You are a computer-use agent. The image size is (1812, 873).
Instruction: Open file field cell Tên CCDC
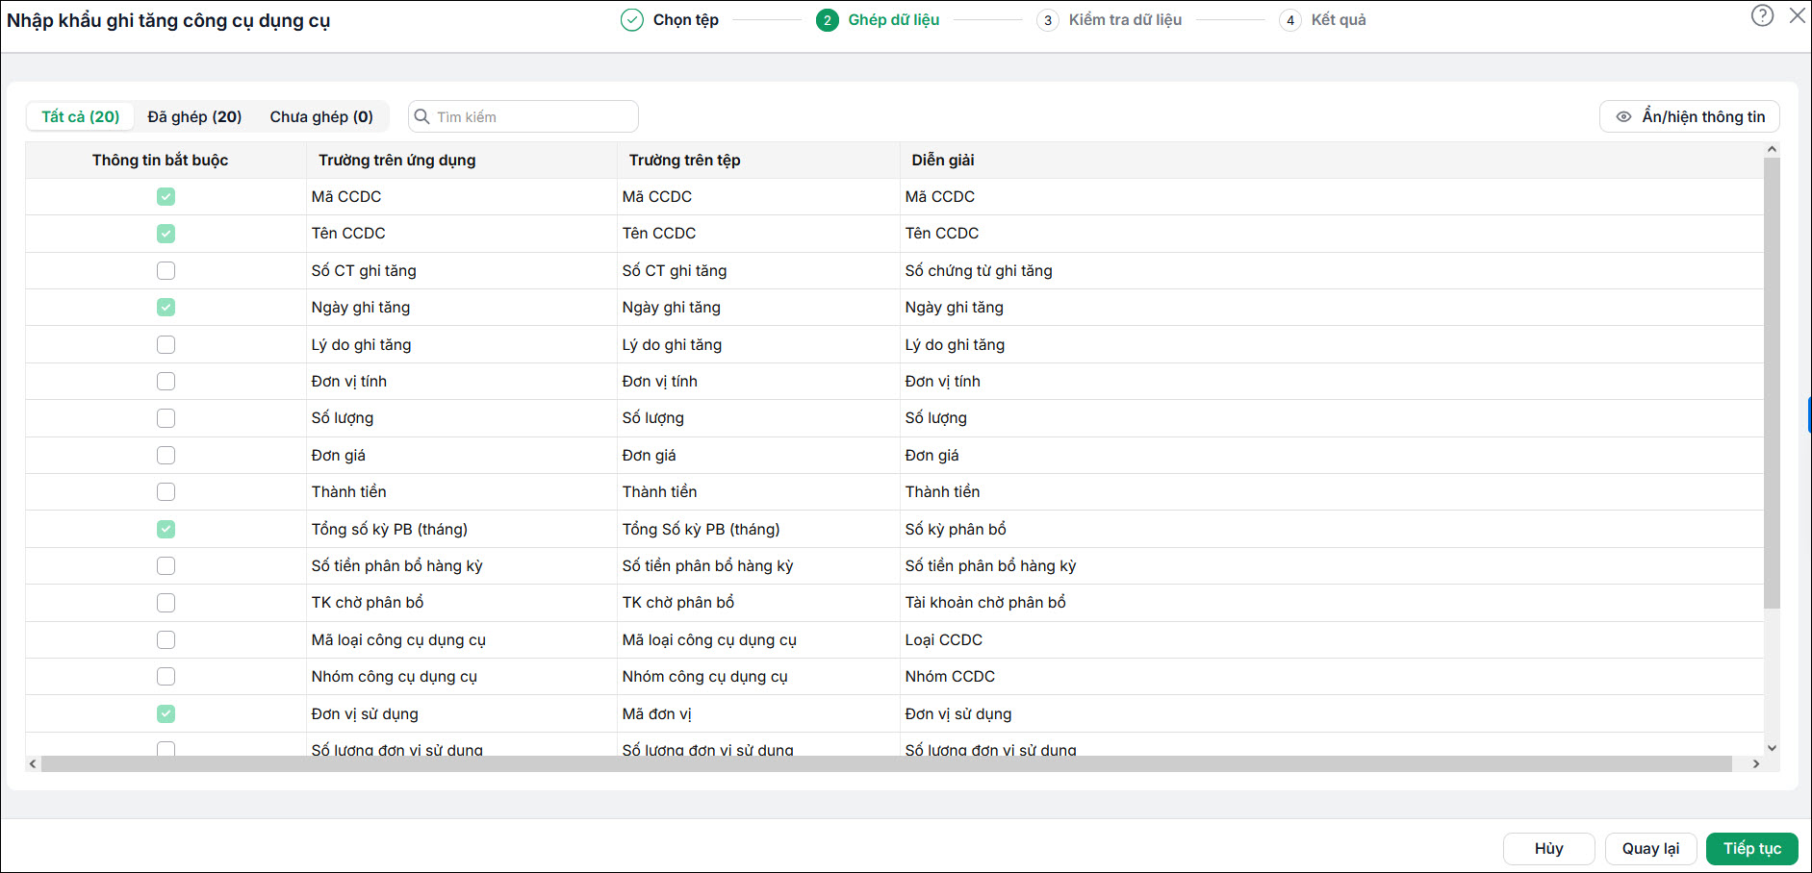coord(758,233)
